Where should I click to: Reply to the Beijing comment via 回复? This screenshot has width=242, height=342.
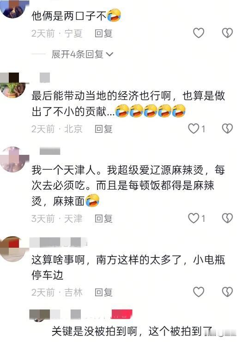click(x=103, y=129)
